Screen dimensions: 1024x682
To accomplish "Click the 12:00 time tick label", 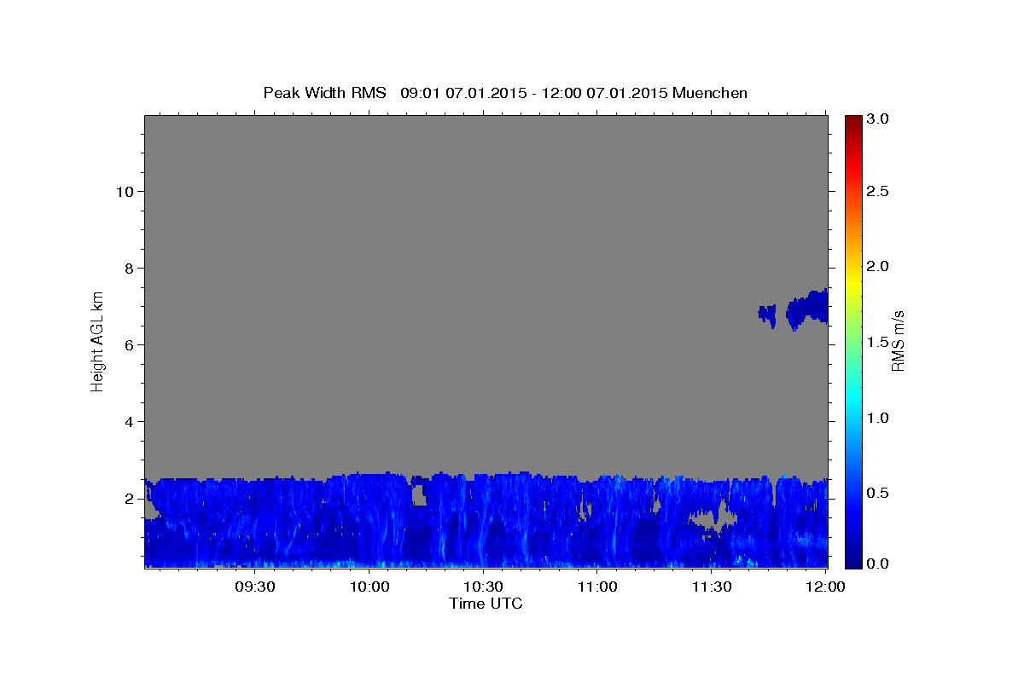I will pos(825,587).
